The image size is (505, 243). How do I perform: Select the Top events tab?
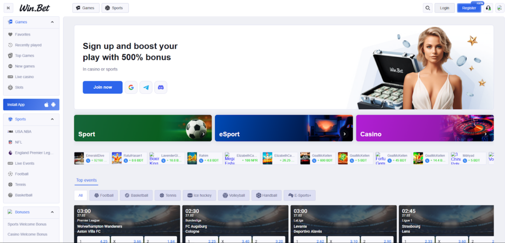[86, 181]
